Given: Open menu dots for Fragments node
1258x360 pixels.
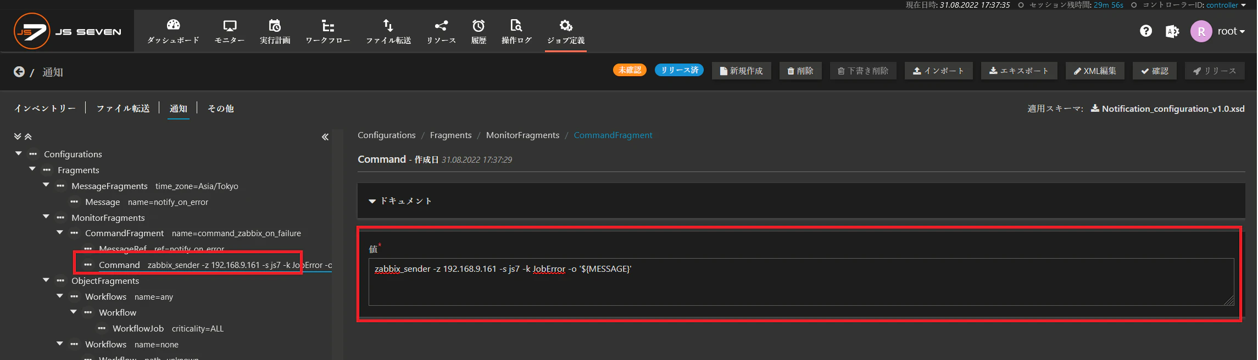Looking at the screenshot, I should click(47, 170).
